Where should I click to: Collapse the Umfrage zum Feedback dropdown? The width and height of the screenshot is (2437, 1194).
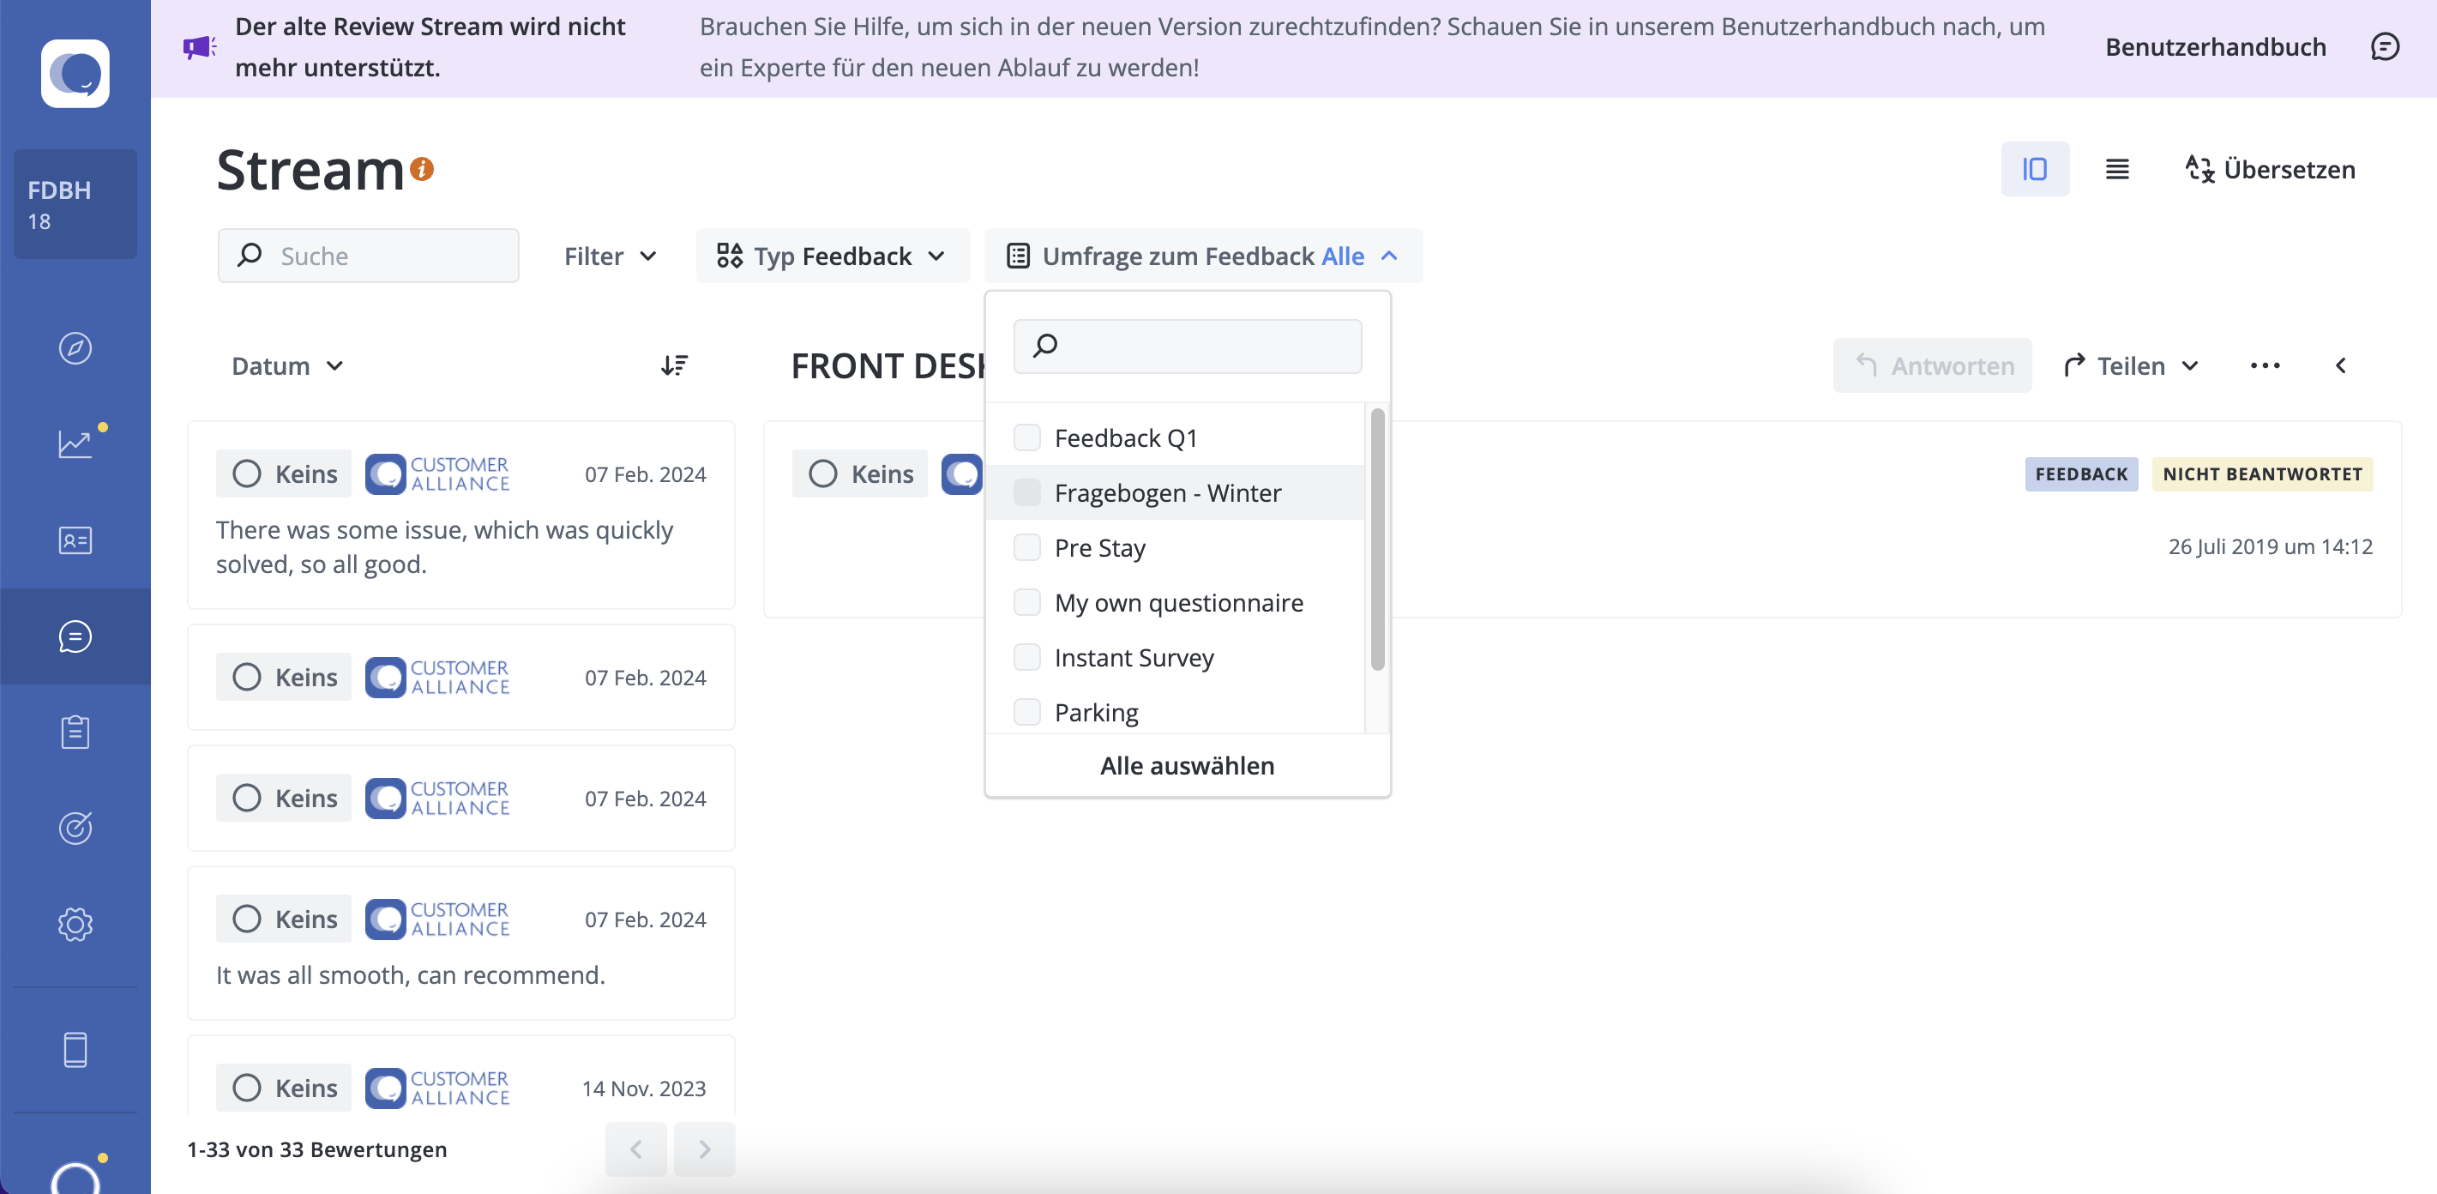pos(1203,256)
